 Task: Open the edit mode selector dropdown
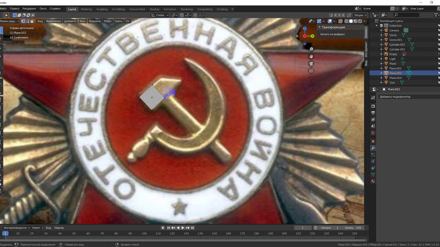9,21
